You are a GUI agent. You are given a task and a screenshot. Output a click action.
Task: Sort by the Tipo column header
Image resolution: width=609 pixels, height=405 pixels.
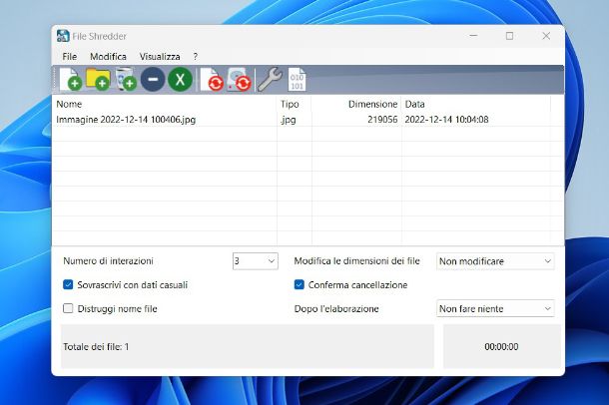point(295,104)
